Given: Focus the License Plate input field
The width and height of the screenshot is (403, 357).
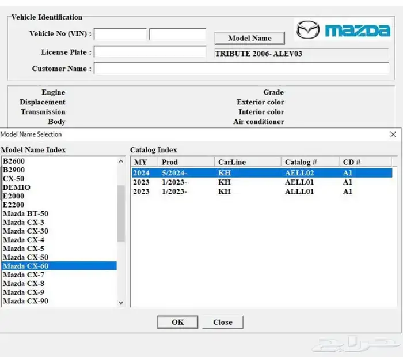Looking at the screenshot, I should tap(150, 52).
